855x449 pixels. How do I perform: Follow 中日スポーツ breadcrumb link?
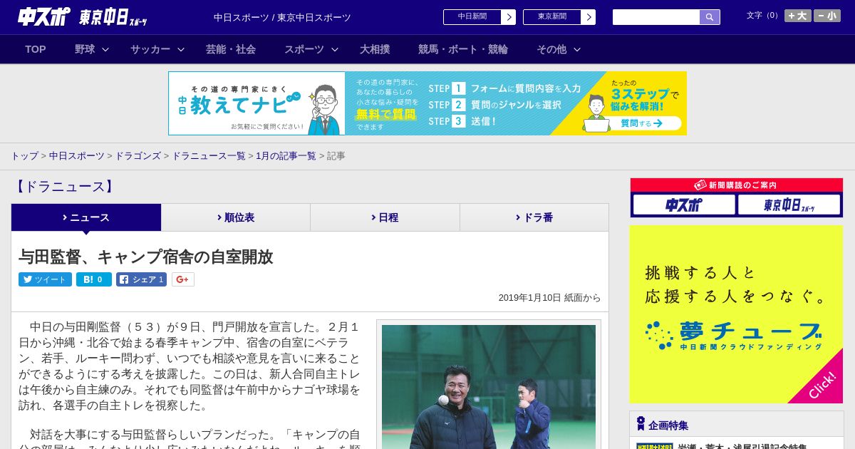coord(77,155)
